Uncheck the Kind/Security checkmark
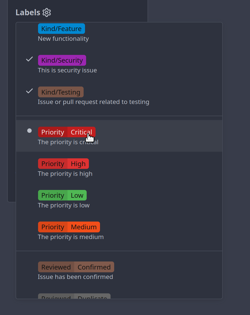 tap(29, 59)
